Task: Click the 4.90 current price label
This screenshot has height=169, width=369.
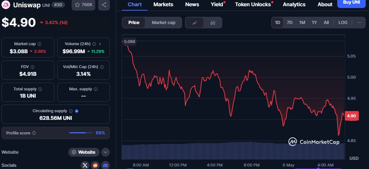Action: click(351, 116)
